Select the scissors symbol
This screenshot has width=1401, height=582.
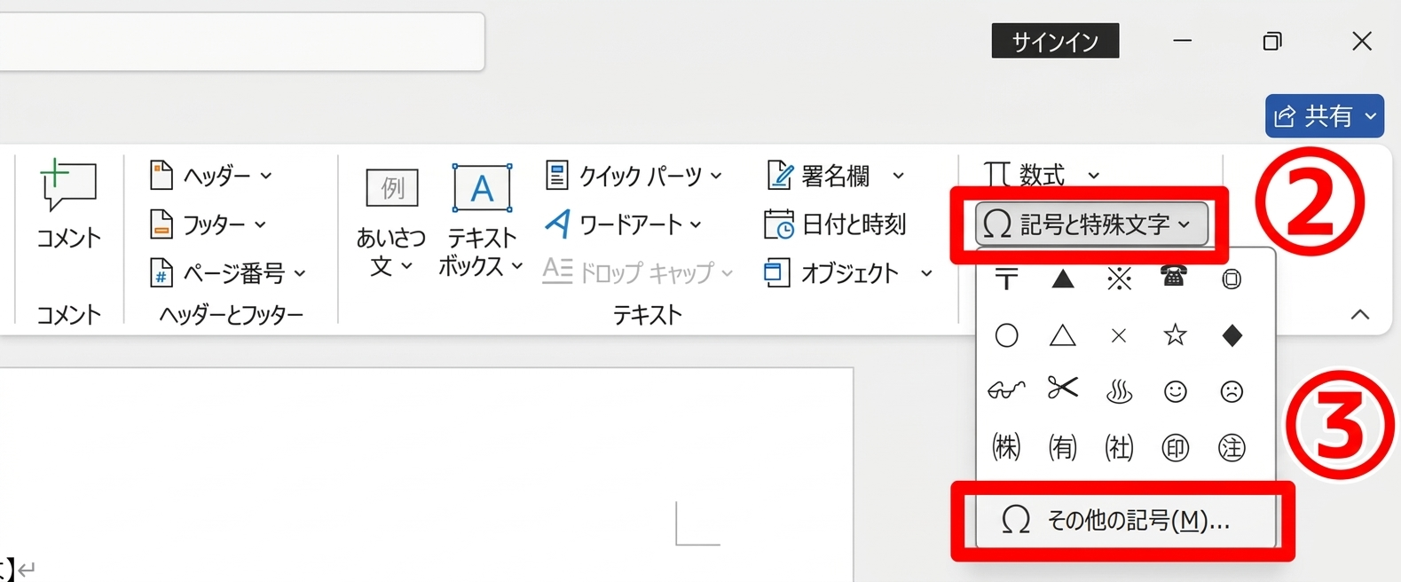click(x=1062, y=390)
